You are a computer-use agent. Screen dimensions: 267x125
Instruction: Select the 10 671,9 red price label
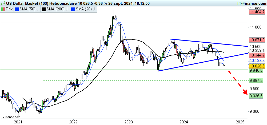(x=257, y=40)
